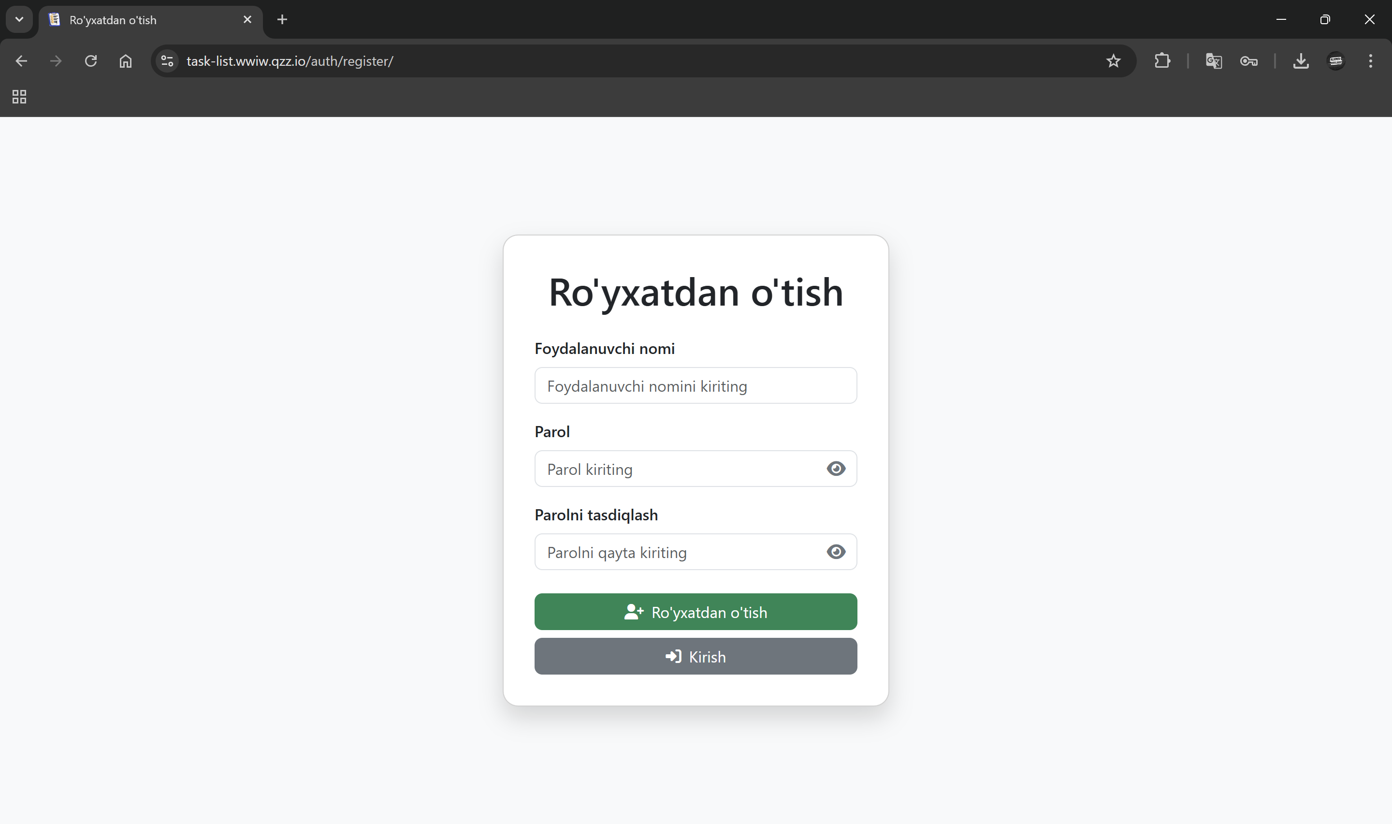Click the browser back arrow
This screenshot has height=824, width=1392.
[21, 61]
